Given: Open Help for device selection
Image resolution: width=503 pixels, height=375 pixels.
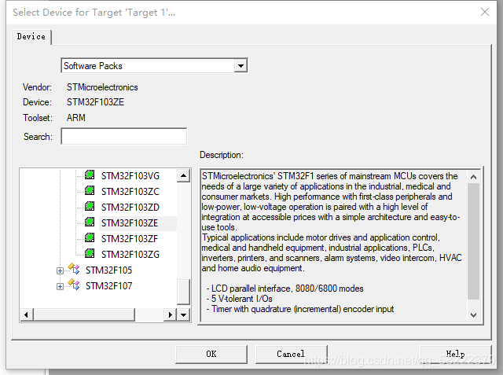Looking at the screenshot, I should click(x=456, y=354).
